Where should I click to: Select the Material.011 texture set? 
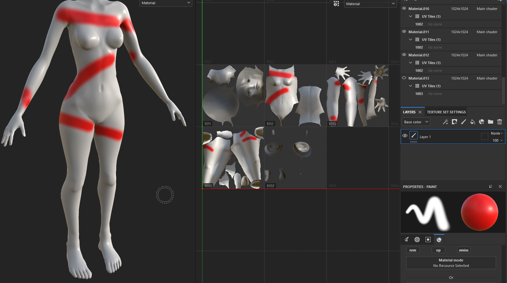click(x=419, y=32)
